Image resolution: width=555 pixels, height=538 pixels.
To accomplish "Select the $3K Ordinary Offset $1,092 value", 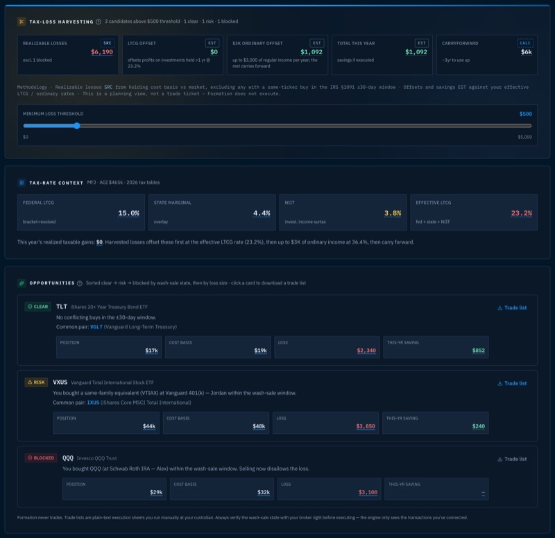I will pos(311,52).
